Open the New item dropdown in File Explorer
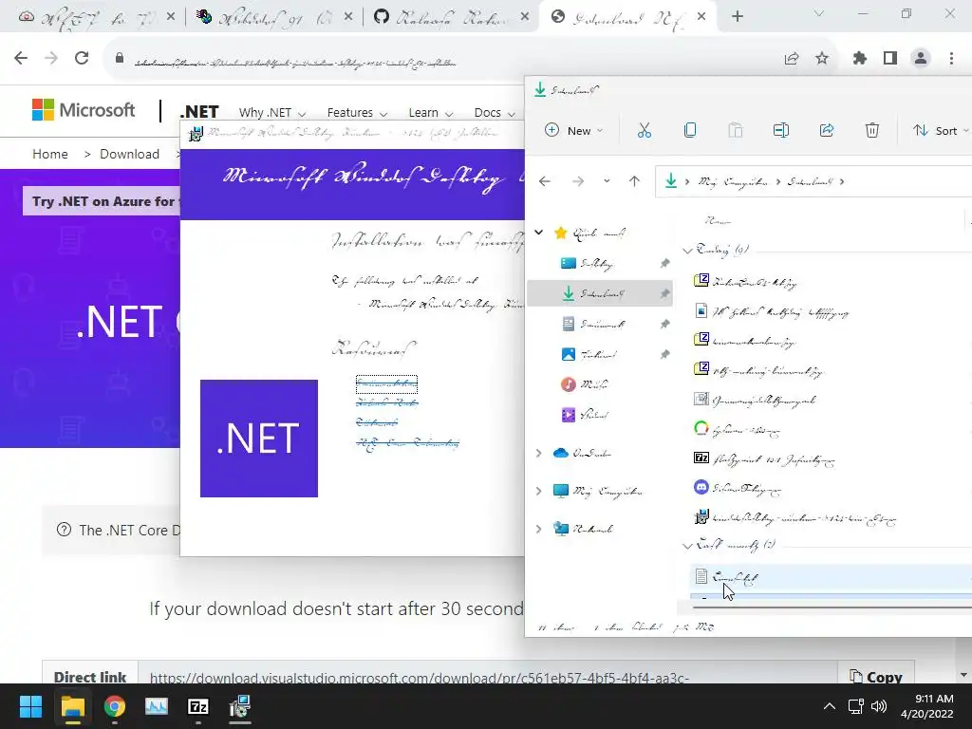The height and width of the screenshot is (729, 972). [x=573, y=130]
